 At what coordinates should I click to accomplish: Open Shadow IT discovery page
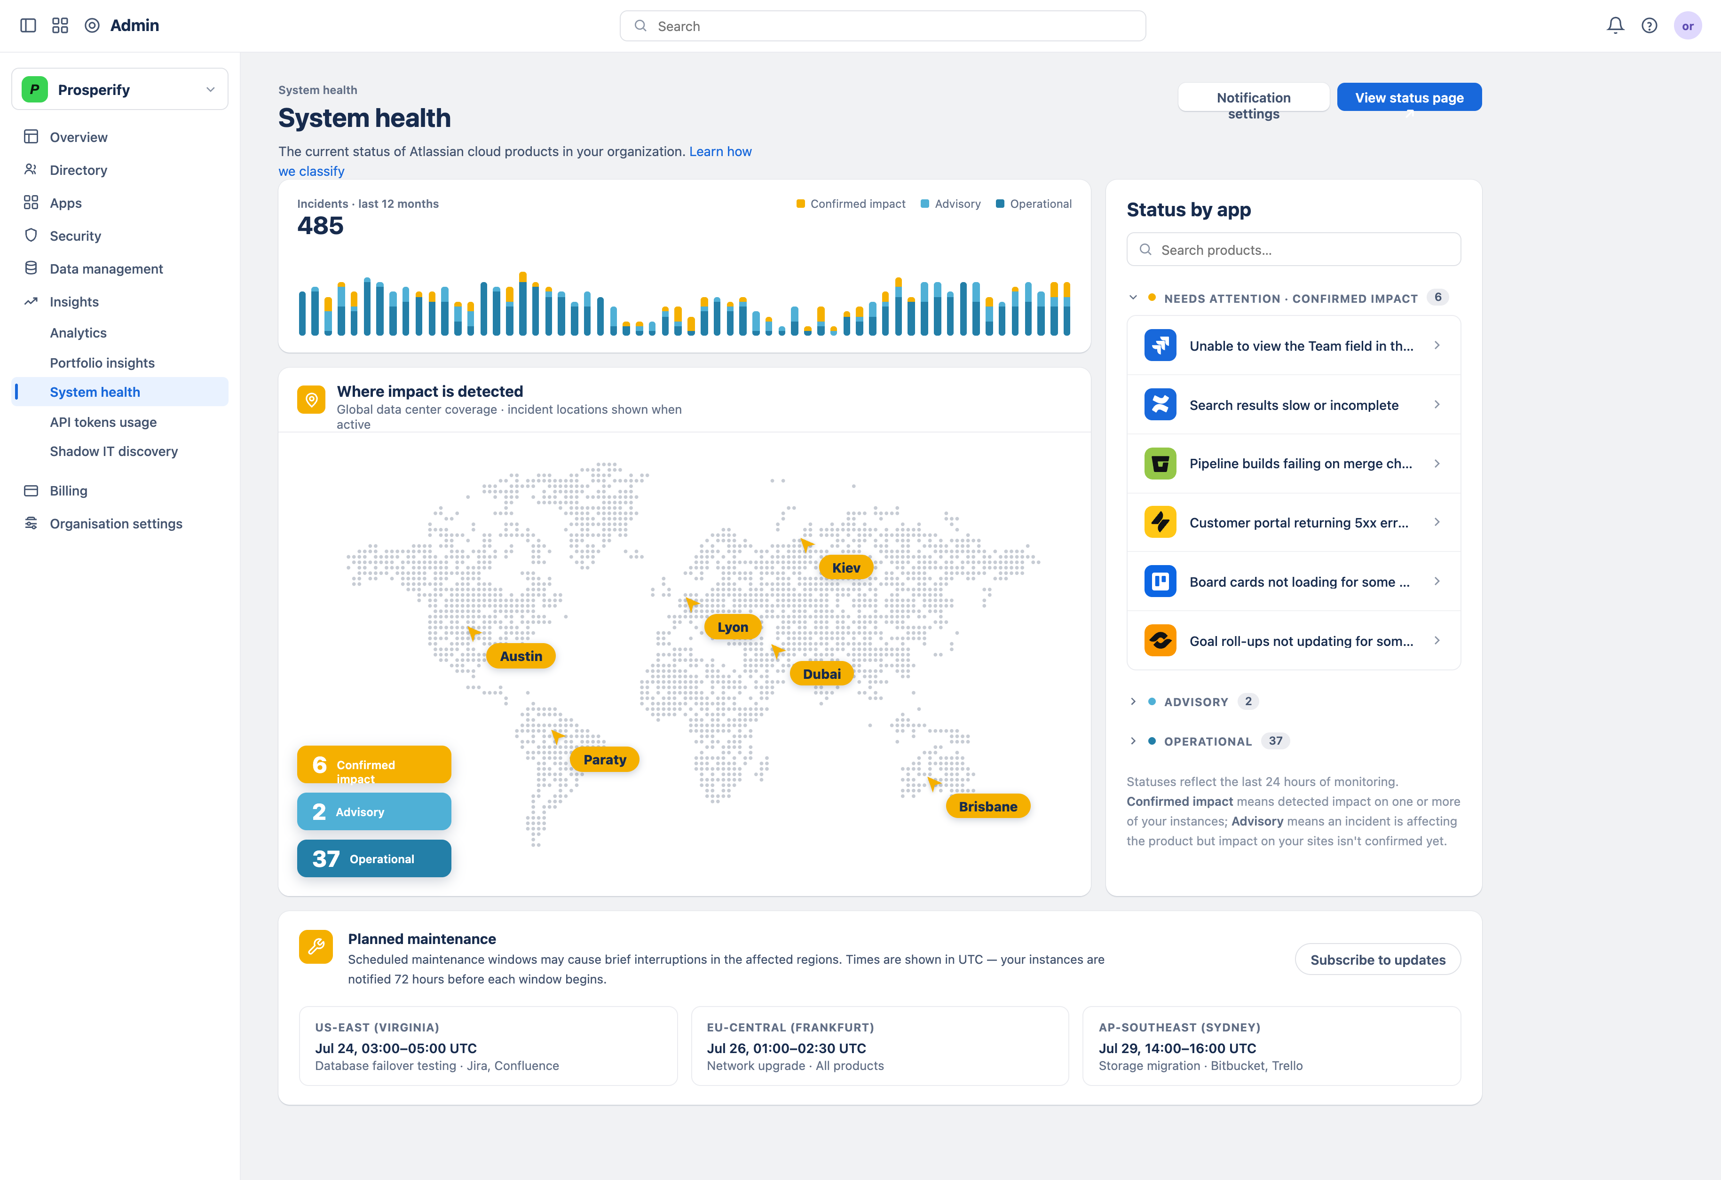pyautogui.click(x=113, y=451)
